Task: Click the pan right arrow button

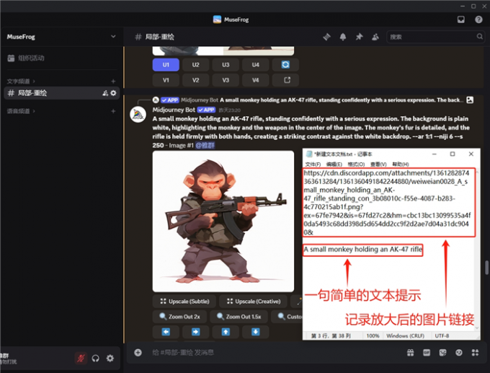Action: (x=195, y=332)
